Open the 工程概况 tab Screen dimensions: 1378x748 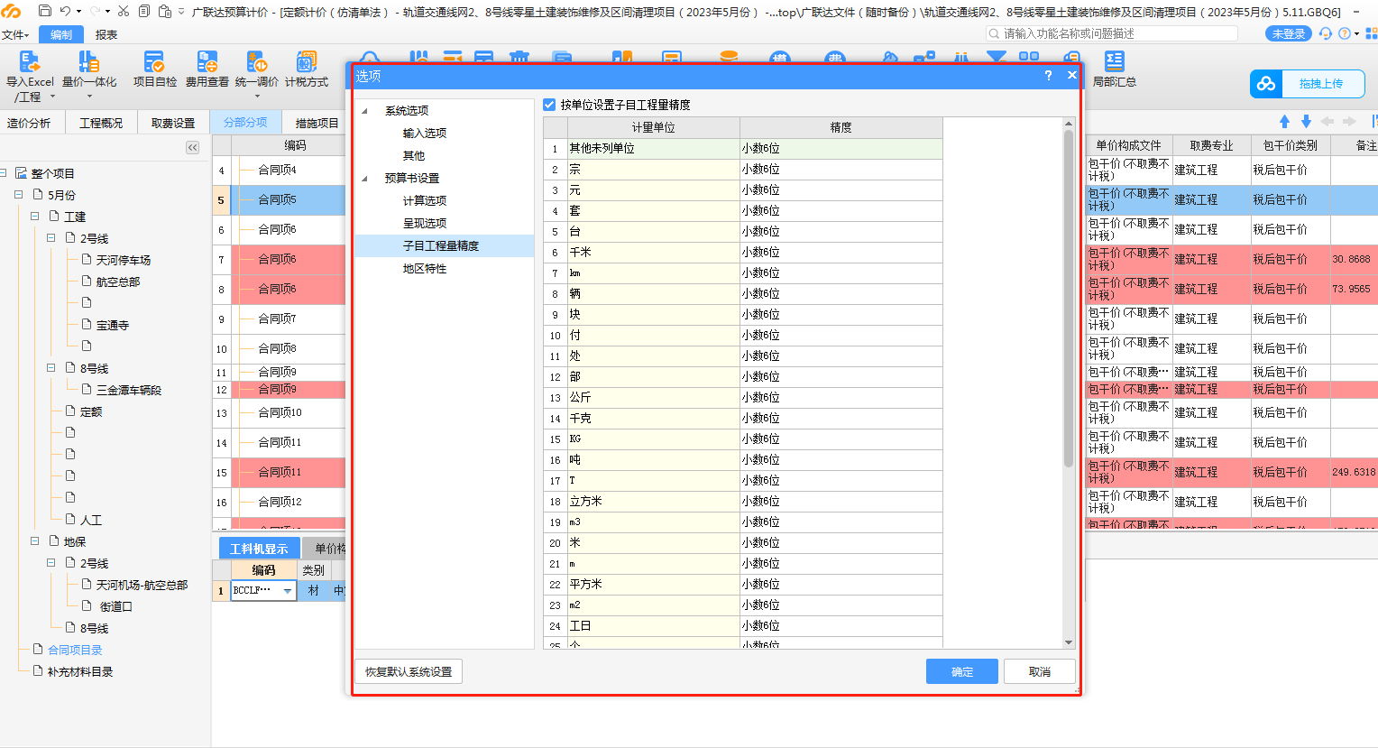coord(101,123)
